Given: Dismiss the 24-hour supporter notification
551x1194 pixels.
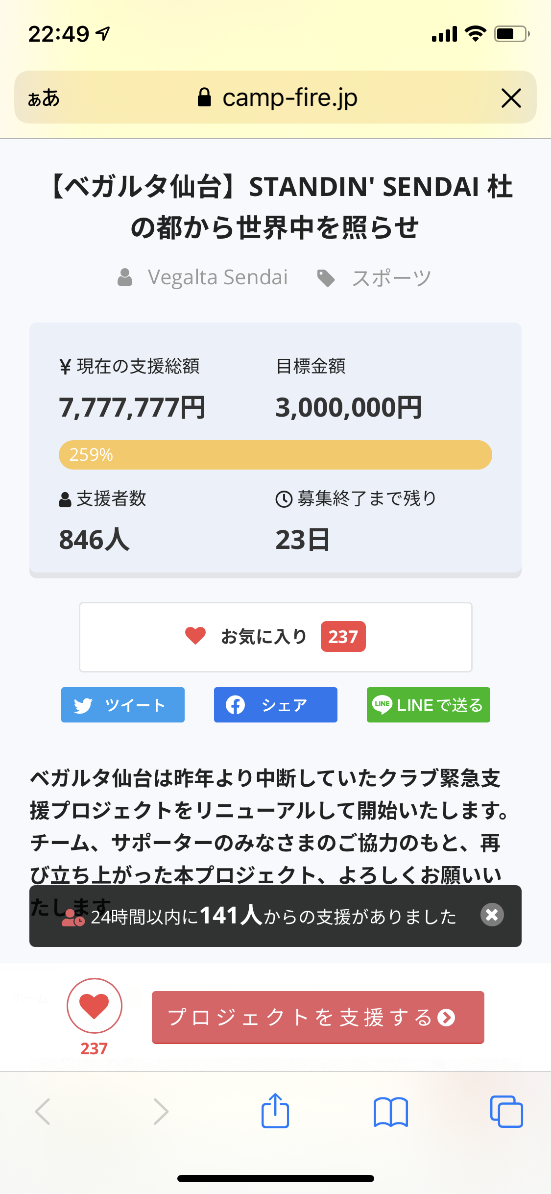Looking at the screenshot, I should click(x=492, y=915).
